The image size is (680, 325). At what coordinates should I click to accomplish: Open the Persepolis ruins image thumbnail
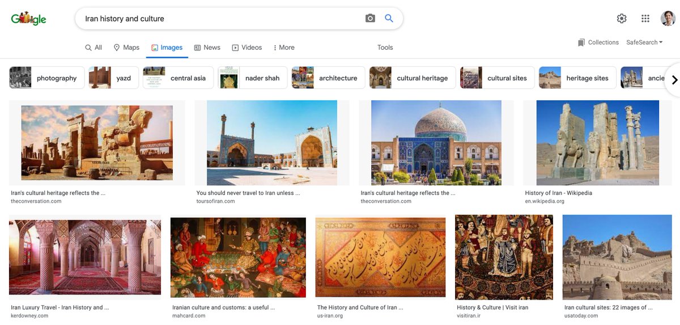click(x=97, y=143)
